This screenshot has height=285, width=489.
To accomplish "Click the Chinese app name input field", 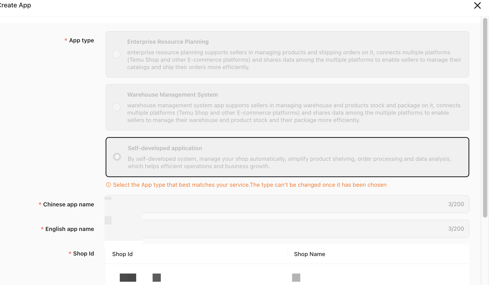I will coord(287,204).
